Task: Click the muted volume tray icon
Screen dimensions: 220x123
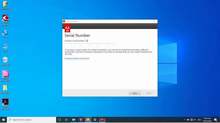Action: [x=195, y=120]
